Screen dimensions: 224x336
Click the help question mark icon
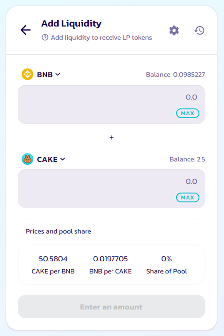pos(45,38)
